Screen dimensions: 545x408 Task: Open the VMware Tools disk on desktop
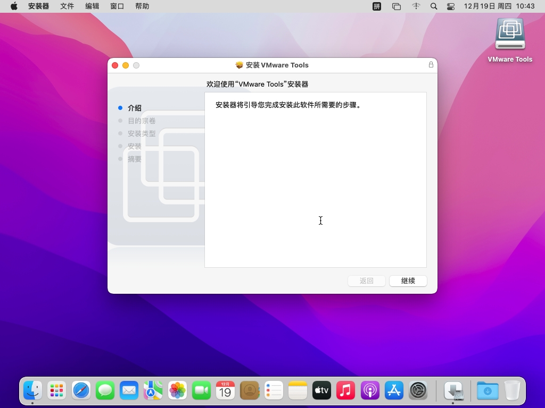point(510,36)
